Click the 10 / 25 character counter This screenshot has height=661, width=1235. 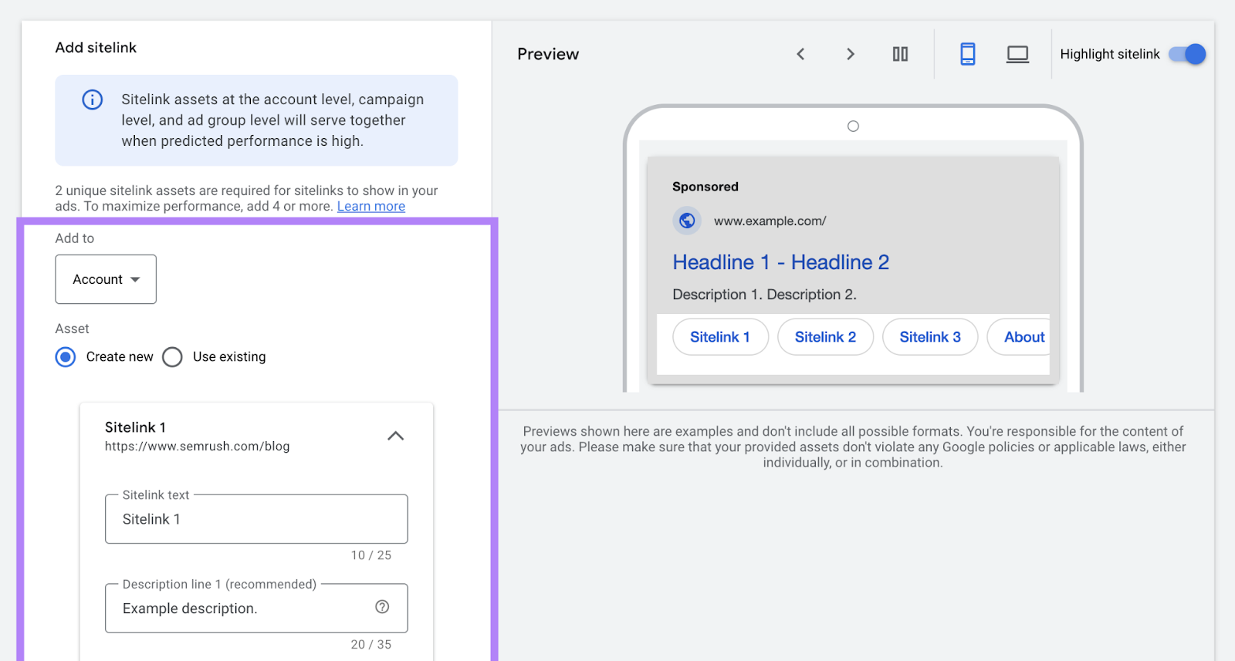(x=371, y=555)
